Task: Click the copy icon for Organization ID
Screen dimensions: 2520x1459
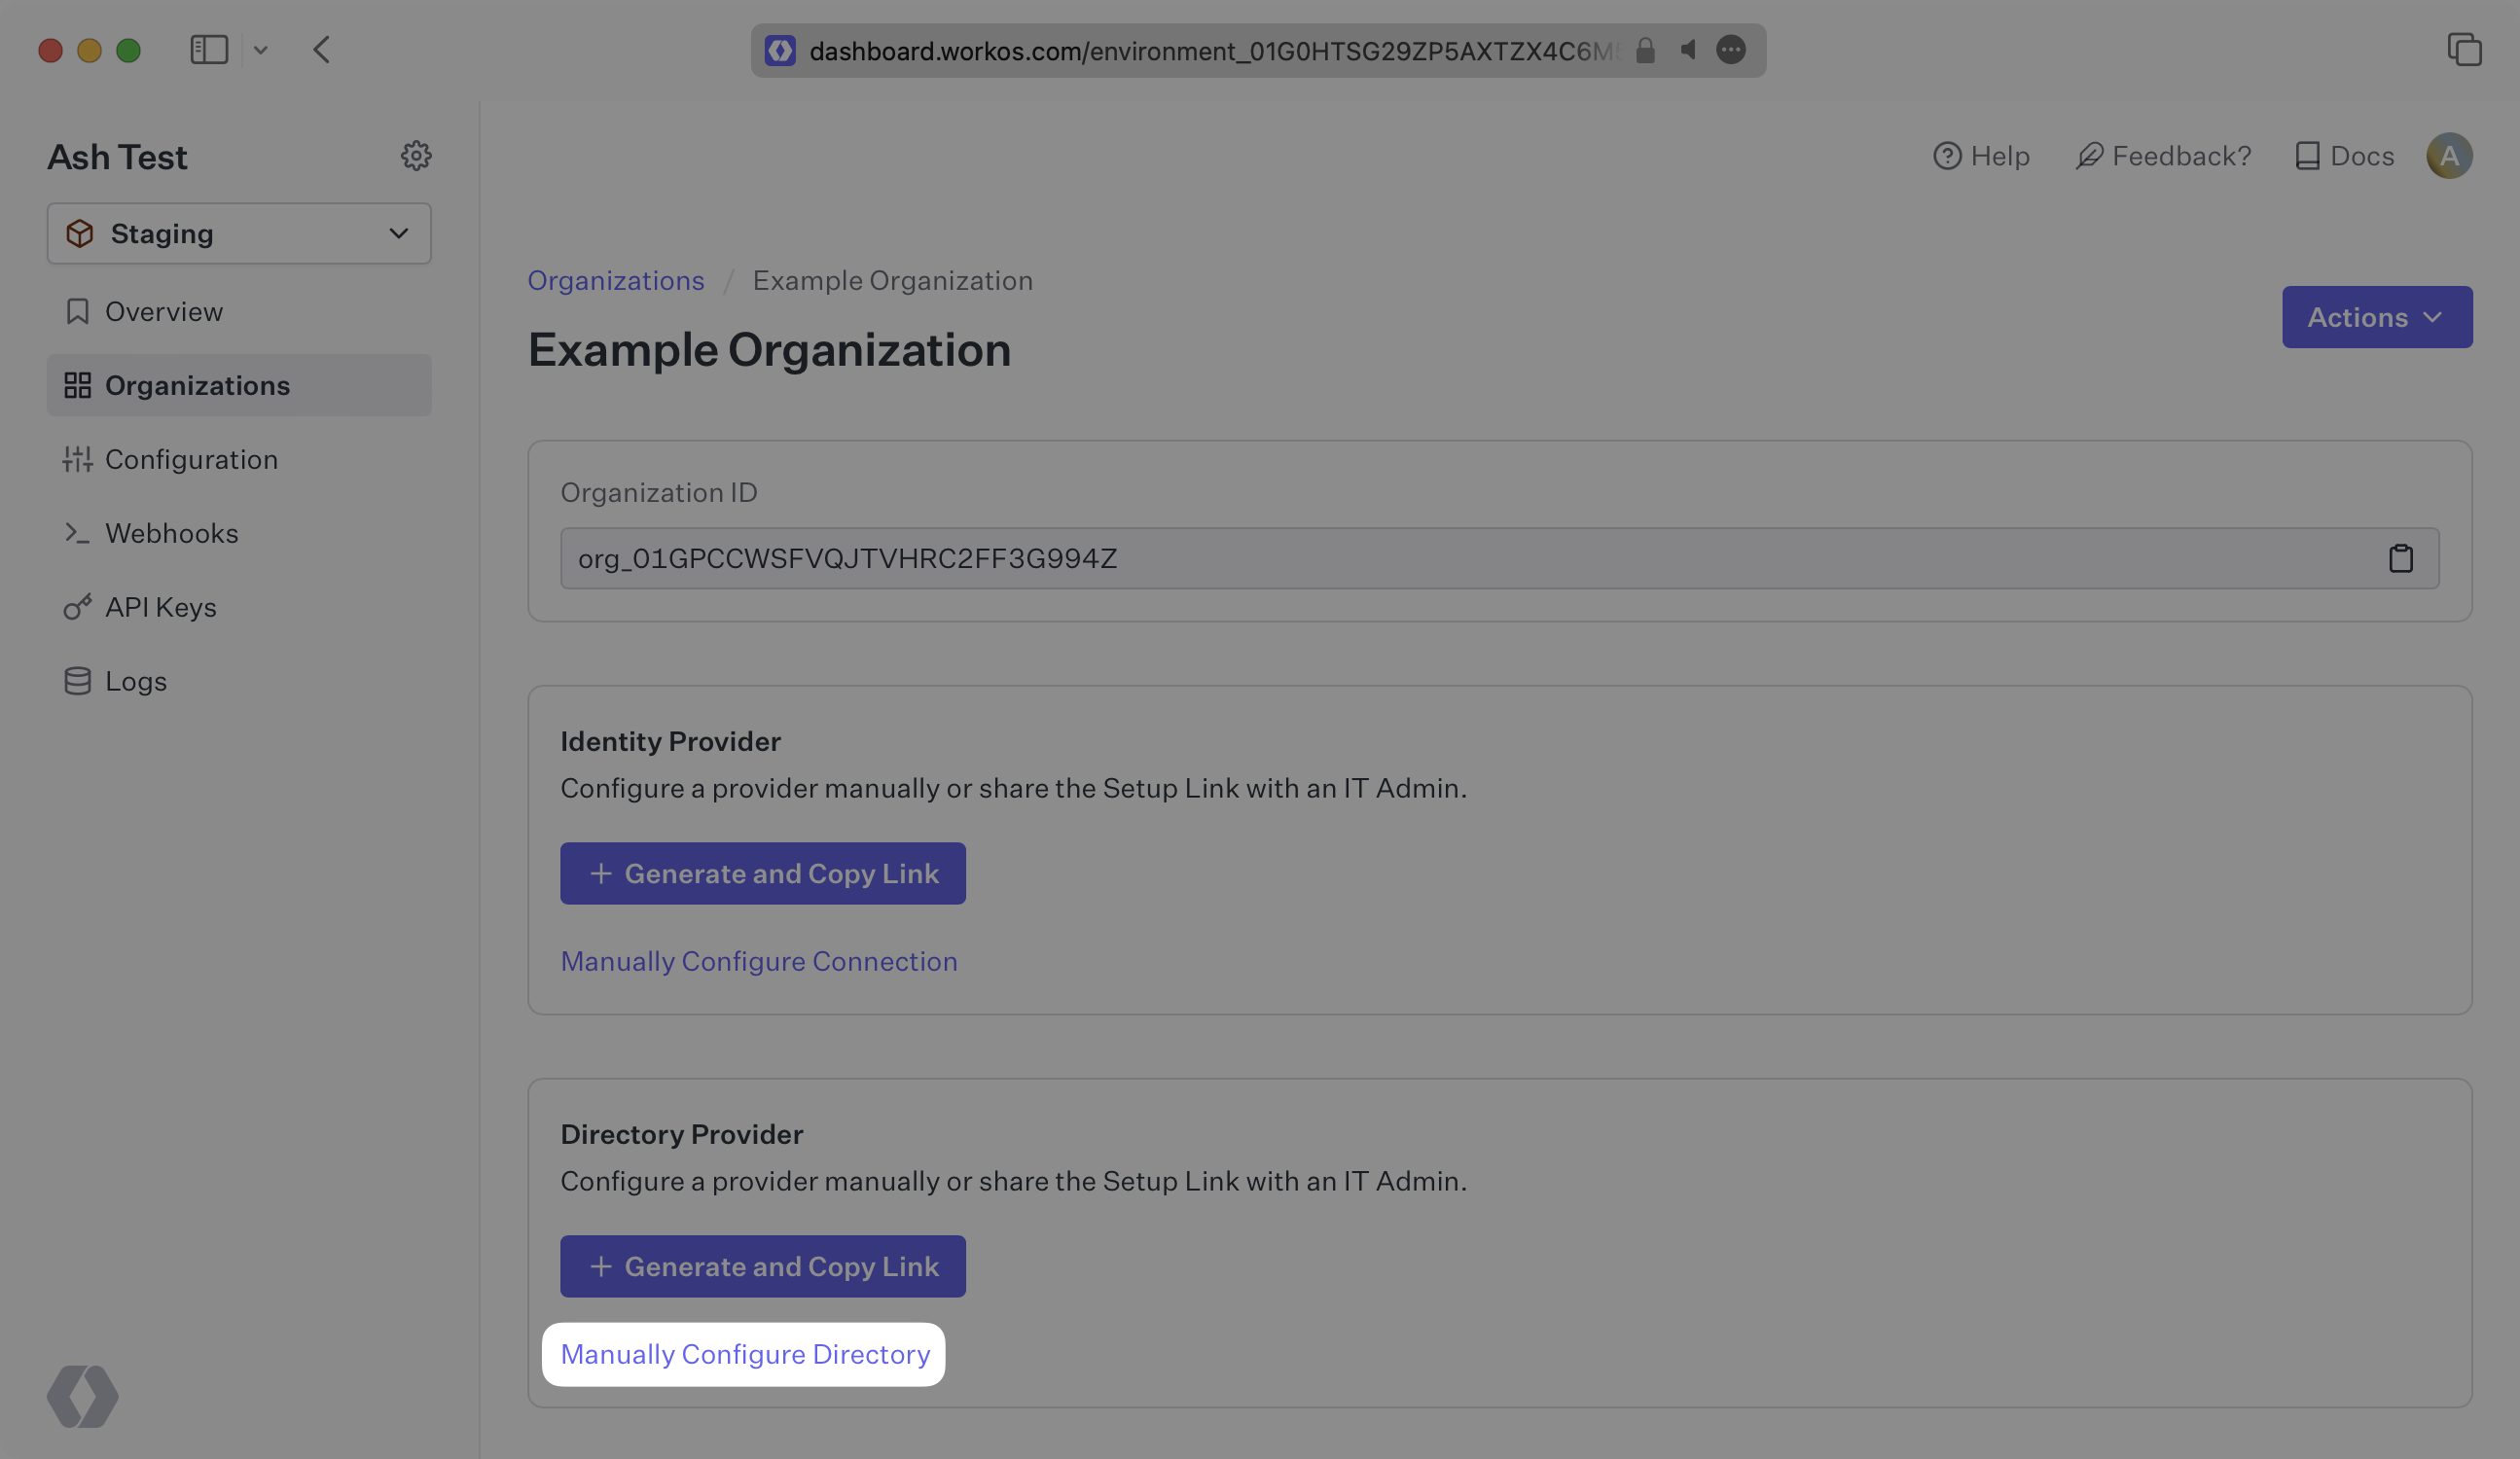Action: pos(2400,557)
